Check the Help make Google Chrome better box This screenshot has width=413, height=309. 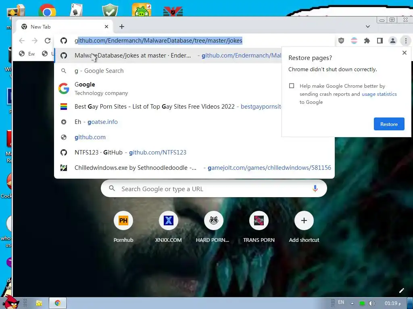[292, 86]
